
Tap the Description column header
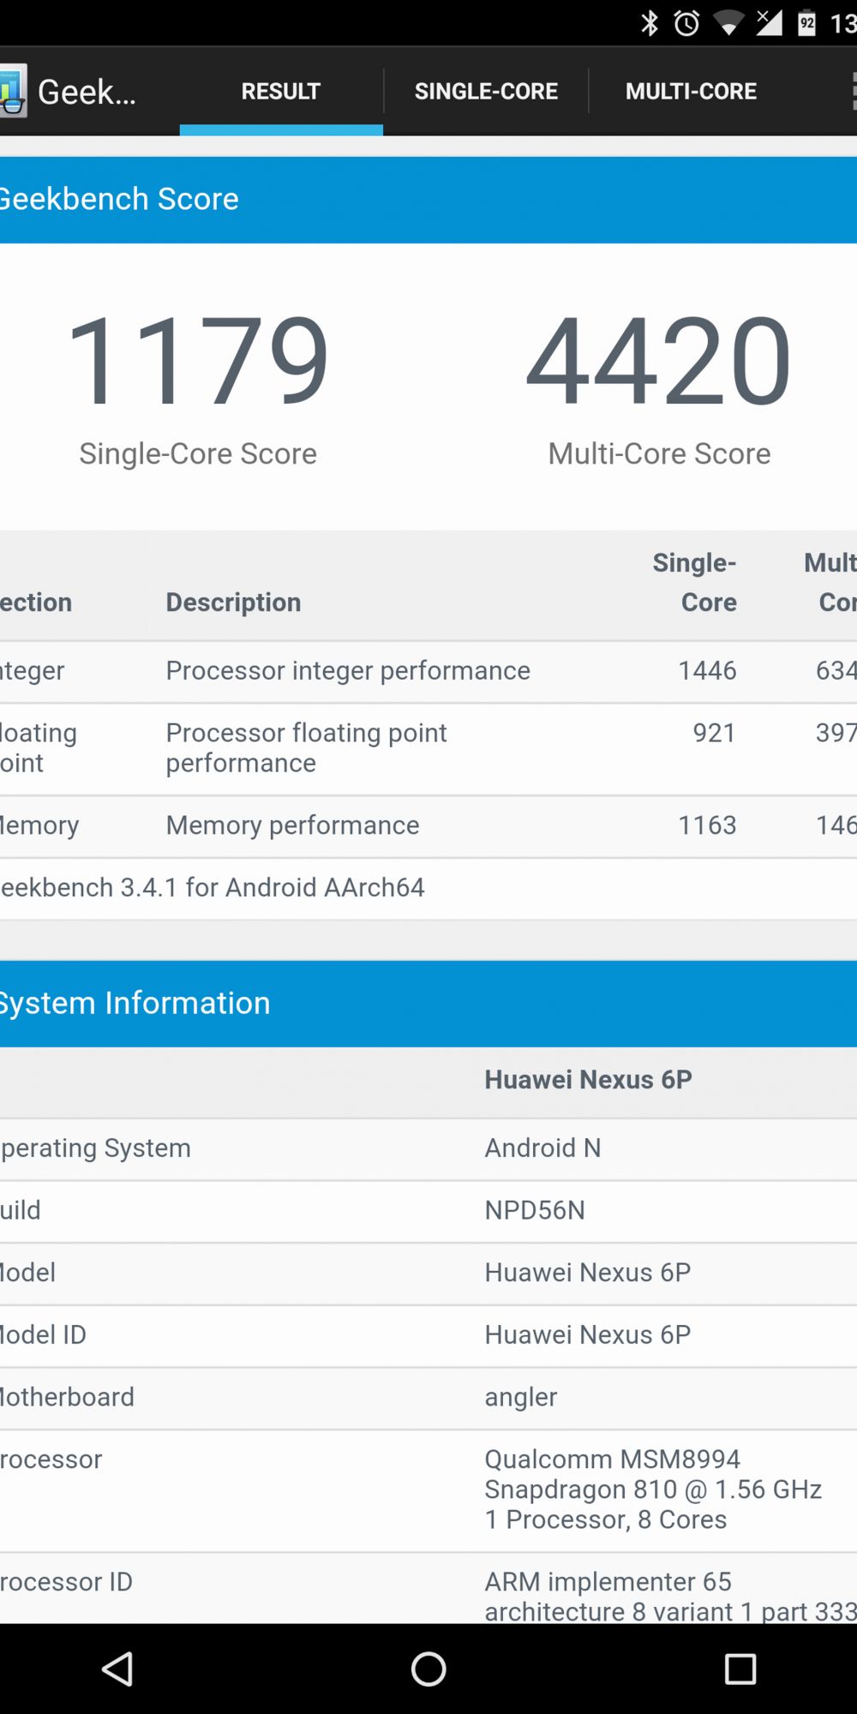click(x=233, y=602)
